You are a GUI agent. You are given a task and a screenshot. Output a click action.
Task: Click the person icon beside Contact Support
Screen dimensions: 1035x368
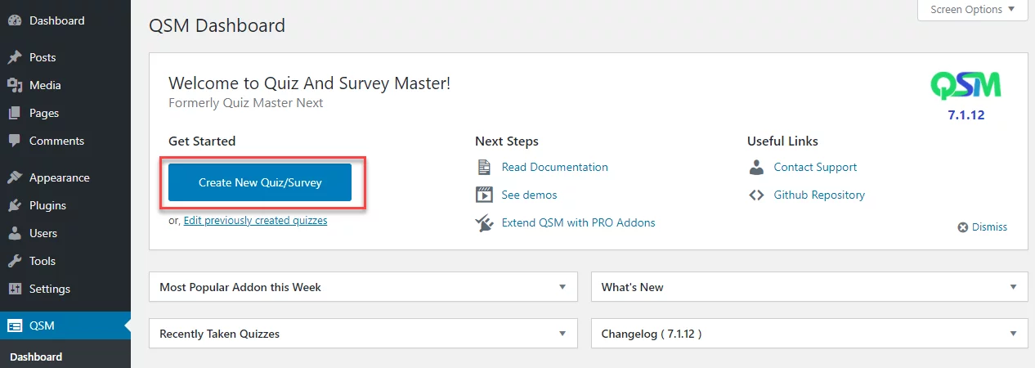click(756, 167)
